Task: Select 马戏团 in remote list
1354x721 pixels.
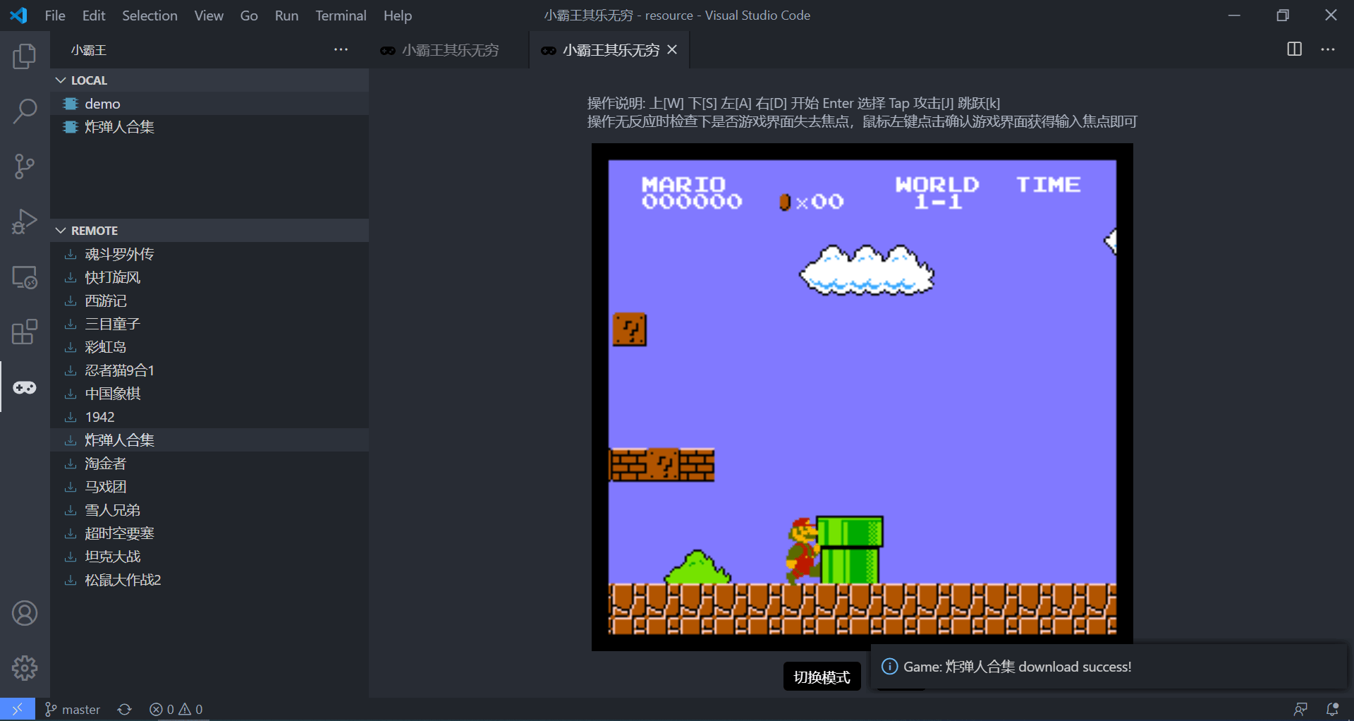Action: click(209, 487)
